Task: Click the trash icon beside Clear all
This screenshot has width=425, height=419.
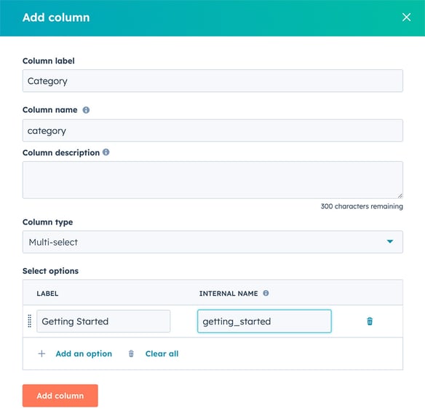Action: pyautogui.click(x=131, y=353)
